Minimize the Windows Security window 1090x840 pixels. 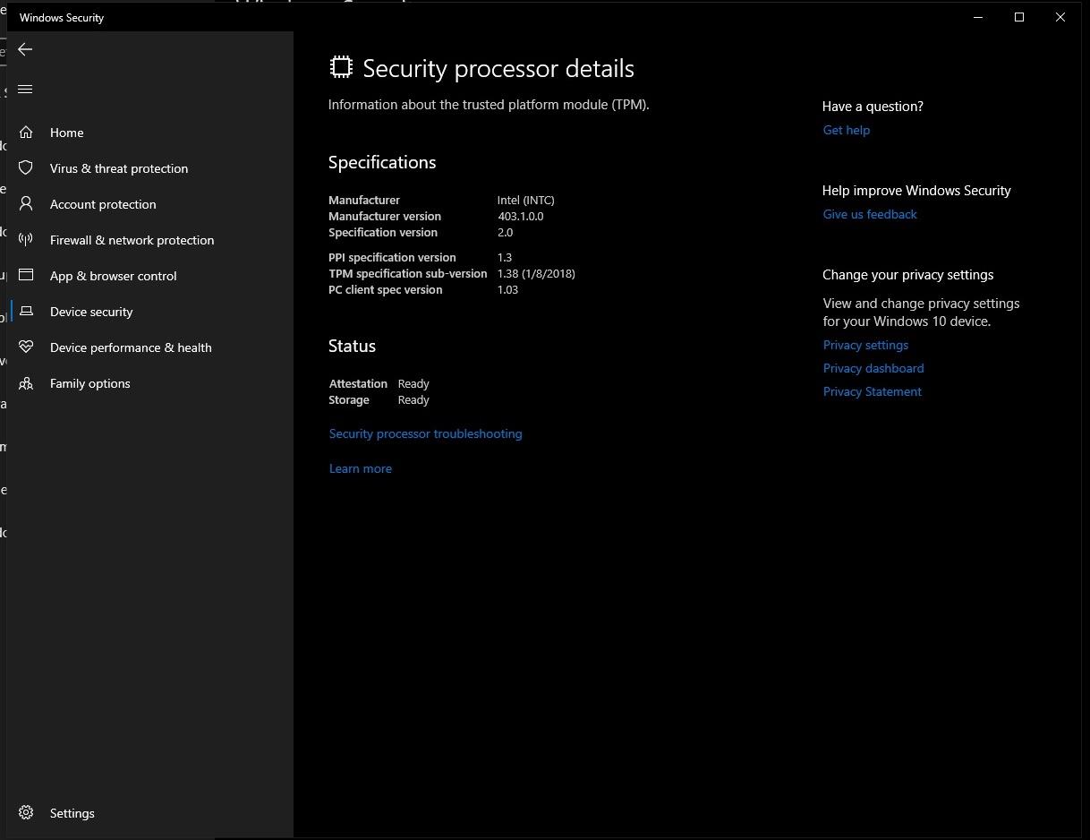pos(978,17)
